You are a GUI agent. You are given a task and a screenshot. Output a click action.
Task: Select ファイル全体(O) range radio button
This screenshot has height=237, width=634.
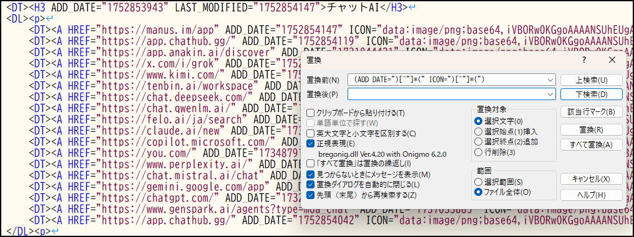pyautogui.click(x=479, y=192)
